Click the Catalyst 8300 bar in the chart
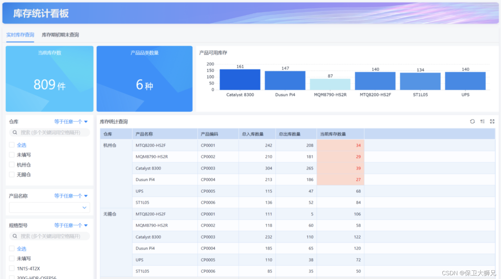 coord(240,80)
